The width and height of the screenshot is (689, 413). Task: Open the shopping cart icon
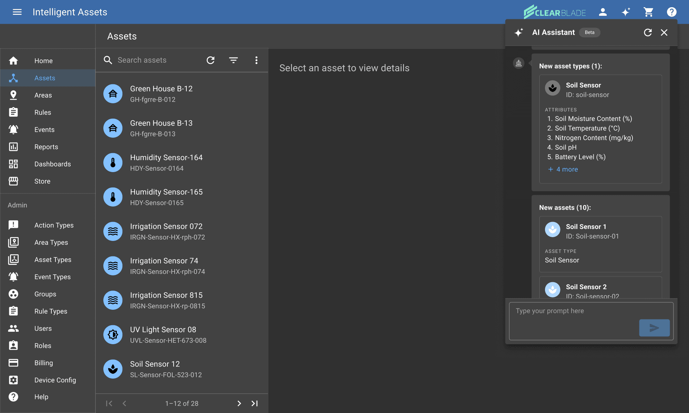[x=648, y=12]
